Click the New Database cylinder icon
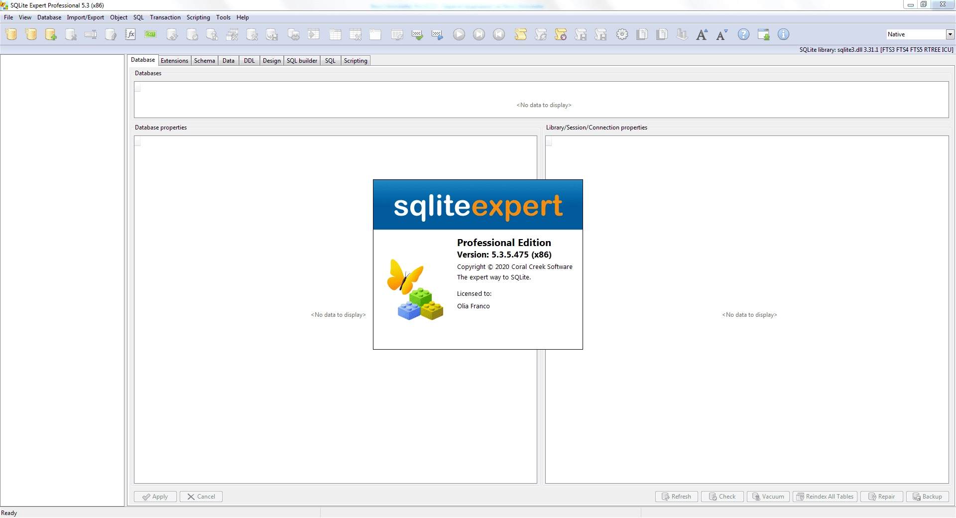Screen dimensions: 956x518 click(x=11, y=34)
